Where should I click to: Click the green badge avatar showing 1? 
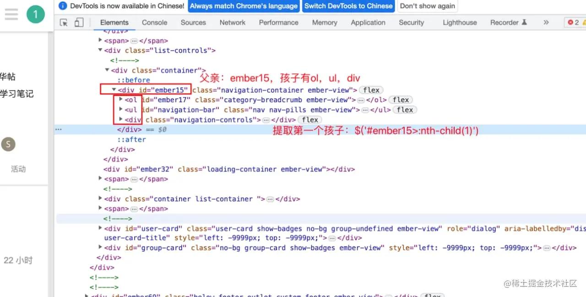click(35, 13)
